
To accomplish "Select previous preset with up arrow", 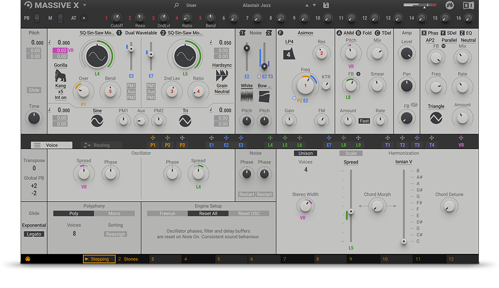I will (307, 5).
